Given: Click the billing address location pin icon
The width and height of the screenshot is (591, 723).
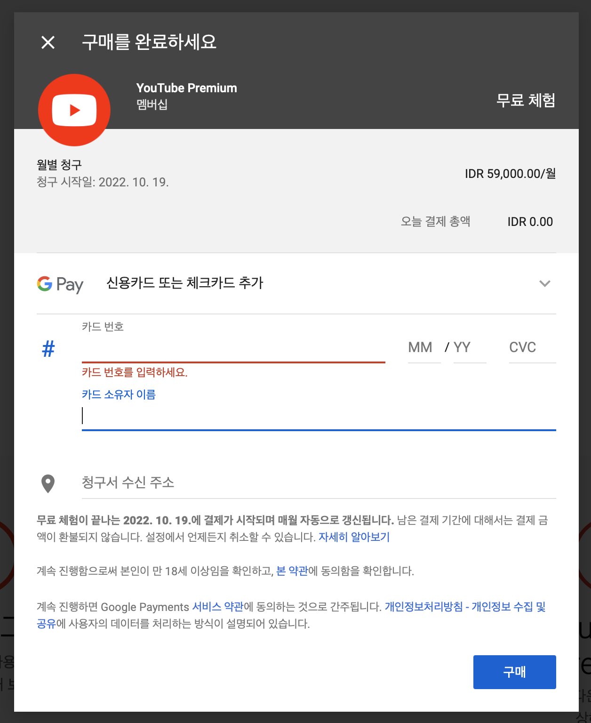Looking at the screenshot, I should coord(48,483).
